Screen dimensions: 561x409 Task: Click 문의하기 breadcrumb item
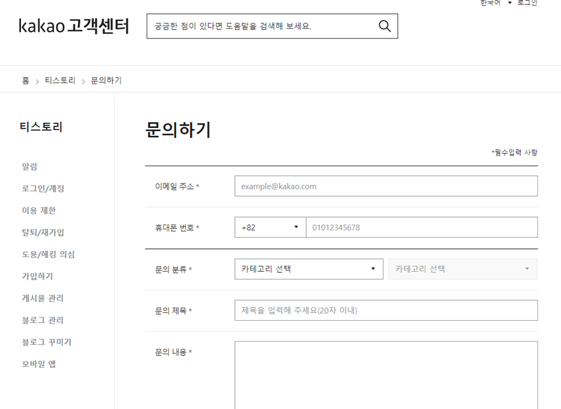point(106,80)
